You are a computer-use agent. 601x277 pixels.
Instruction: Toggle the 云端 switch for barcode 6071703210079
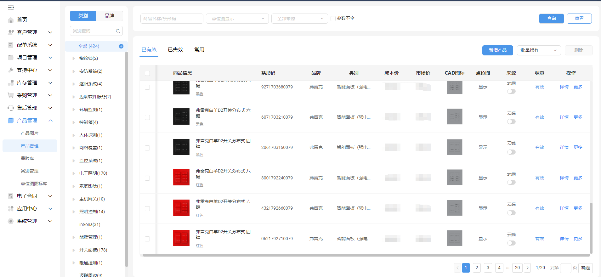[x=511, y=122]
